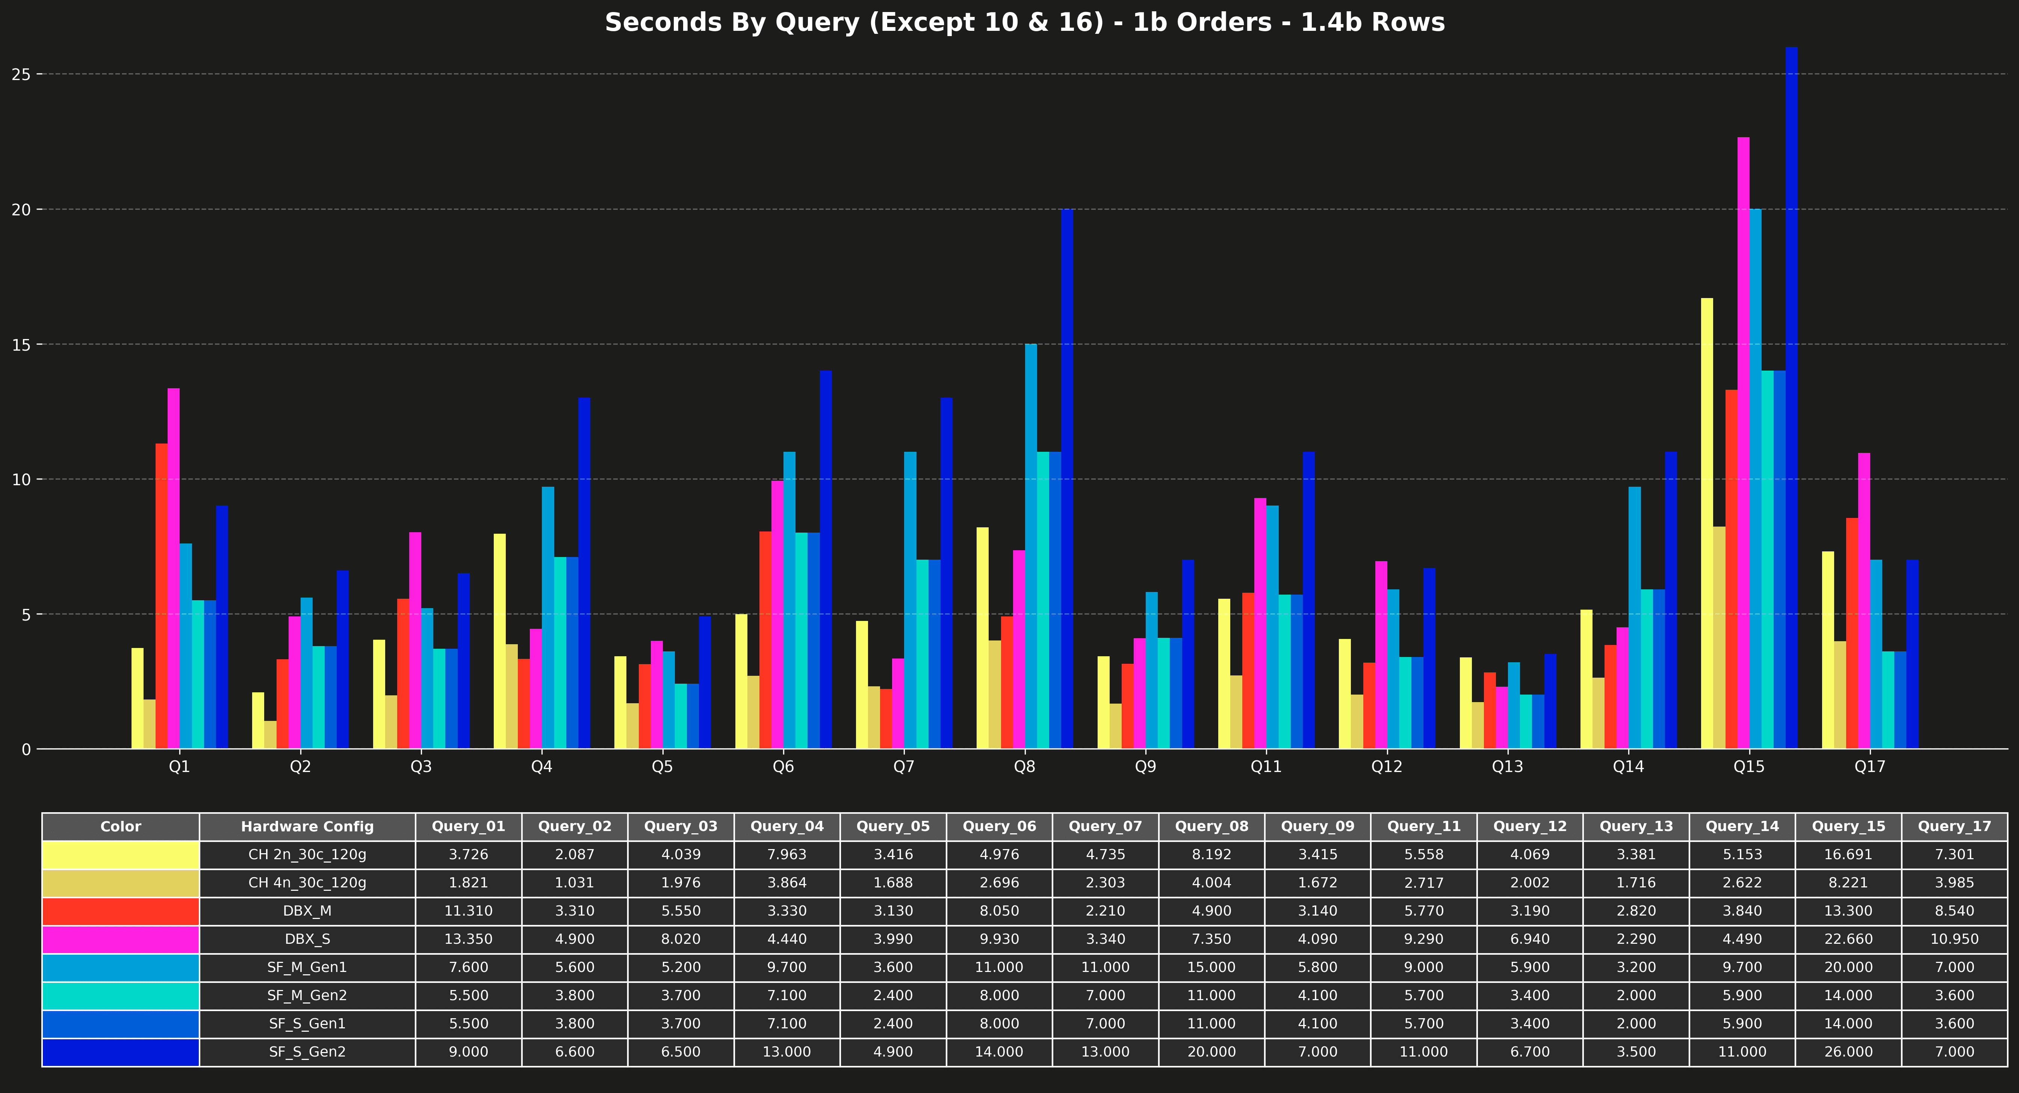Select the 'Query_01' column header
The width and height of the screenshot is (2019, 1093).
(469, 827)
